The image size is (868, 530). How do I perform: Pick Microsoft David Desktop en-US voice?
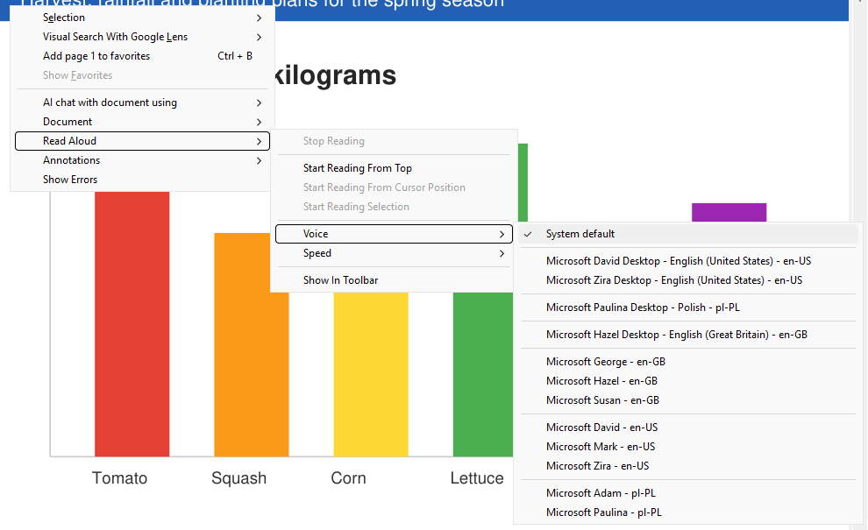click(x=688, y=261)
